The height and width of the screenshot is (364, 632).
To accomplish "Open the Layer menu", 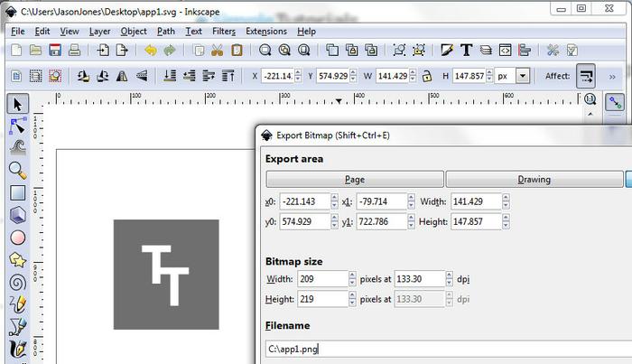I will pyautogui.click(x=99, y=31).
